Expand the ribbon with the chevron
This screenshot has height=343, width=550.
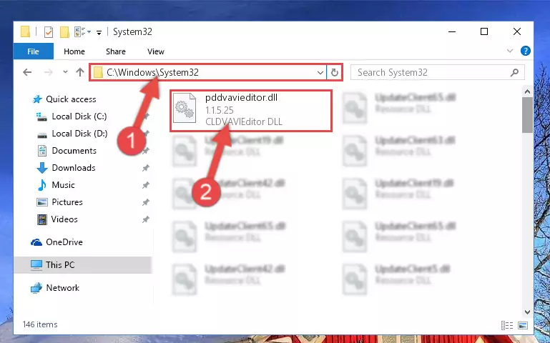coord(510,51)
